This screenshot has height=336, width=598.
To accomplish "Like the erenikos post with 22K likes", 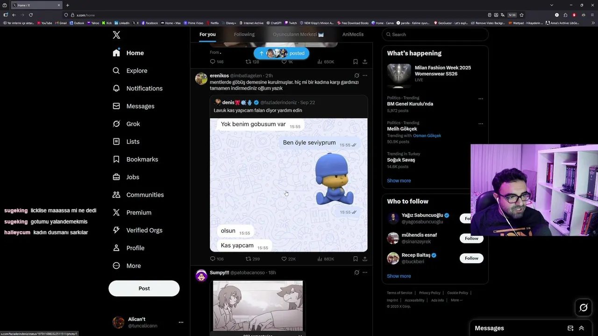I will (x=288, y=259).
